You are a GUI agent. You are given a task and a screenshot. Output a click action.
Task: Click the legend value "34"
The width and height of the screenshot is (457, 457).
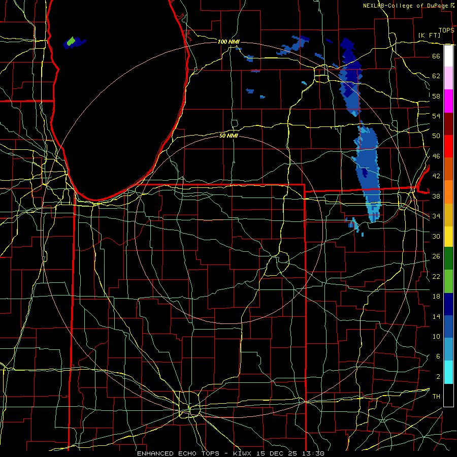(436, 216)
